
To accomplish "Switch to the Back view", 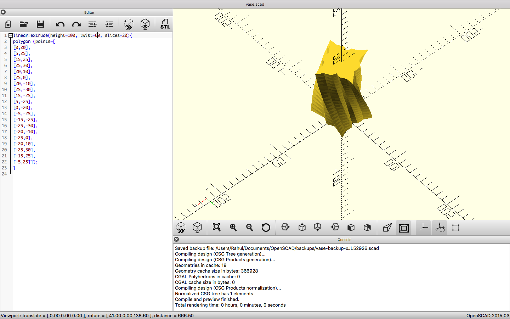I will click(x=367, y=228).
